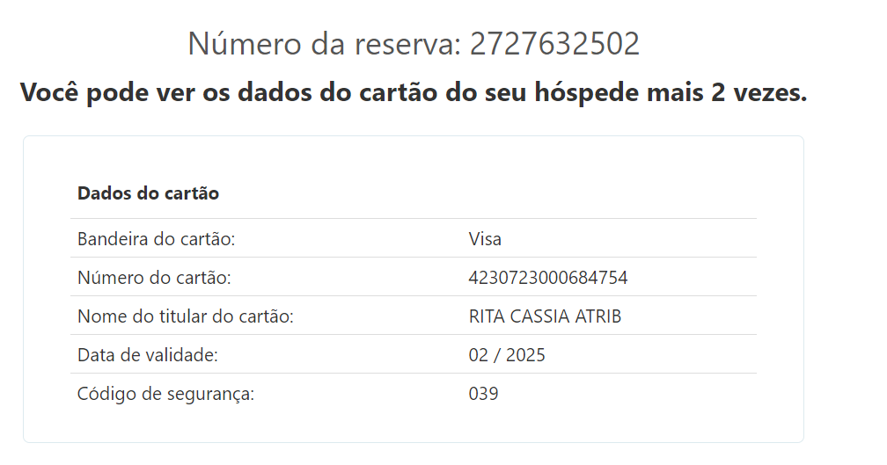Click the word "Você" starting the notice
The height and width of the screenshot is (465, 887).
(48, 92)
